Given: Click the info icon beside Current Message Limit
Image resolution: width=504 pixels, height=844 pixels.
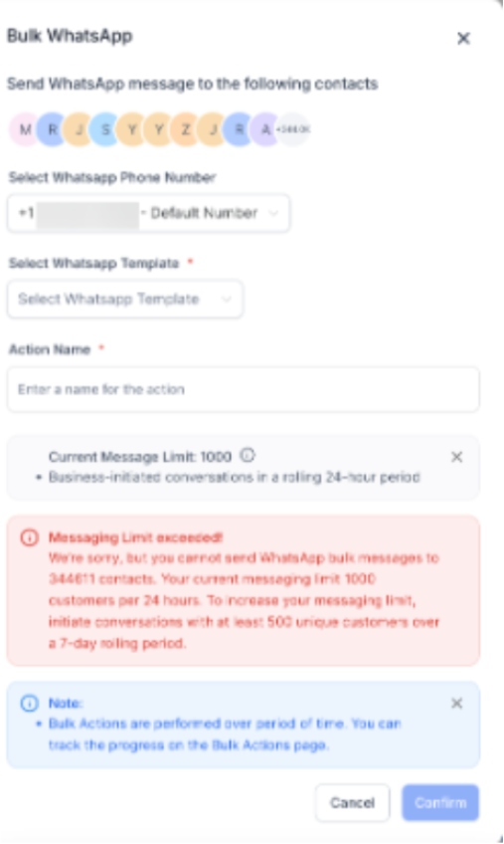Looking at the screenshot, I should 247,456.
